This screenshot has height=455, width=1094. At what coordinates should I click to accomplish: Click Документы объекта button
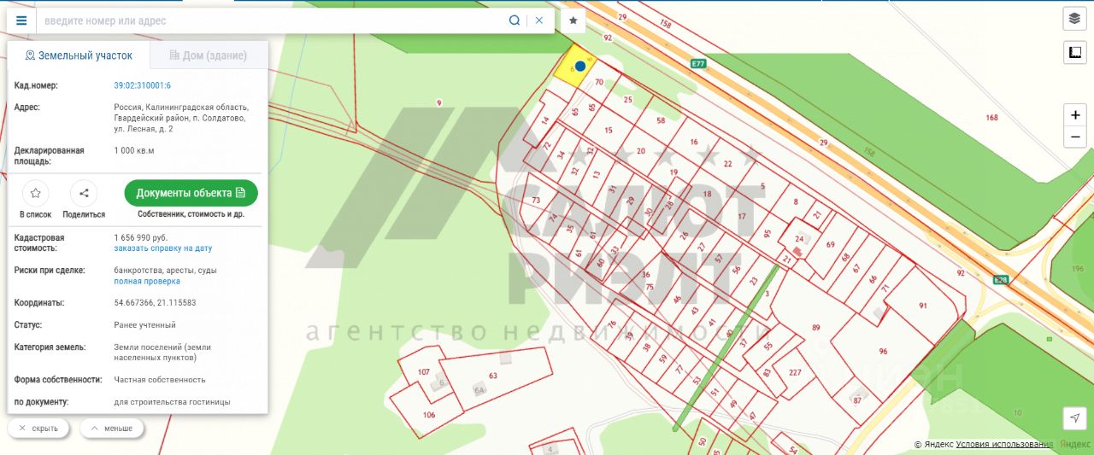tap(191, 193)
